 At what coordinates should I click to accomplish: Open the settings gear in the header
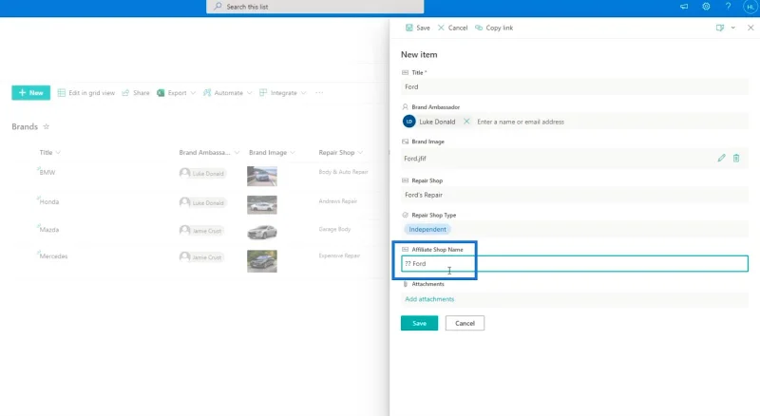[706, 7]
